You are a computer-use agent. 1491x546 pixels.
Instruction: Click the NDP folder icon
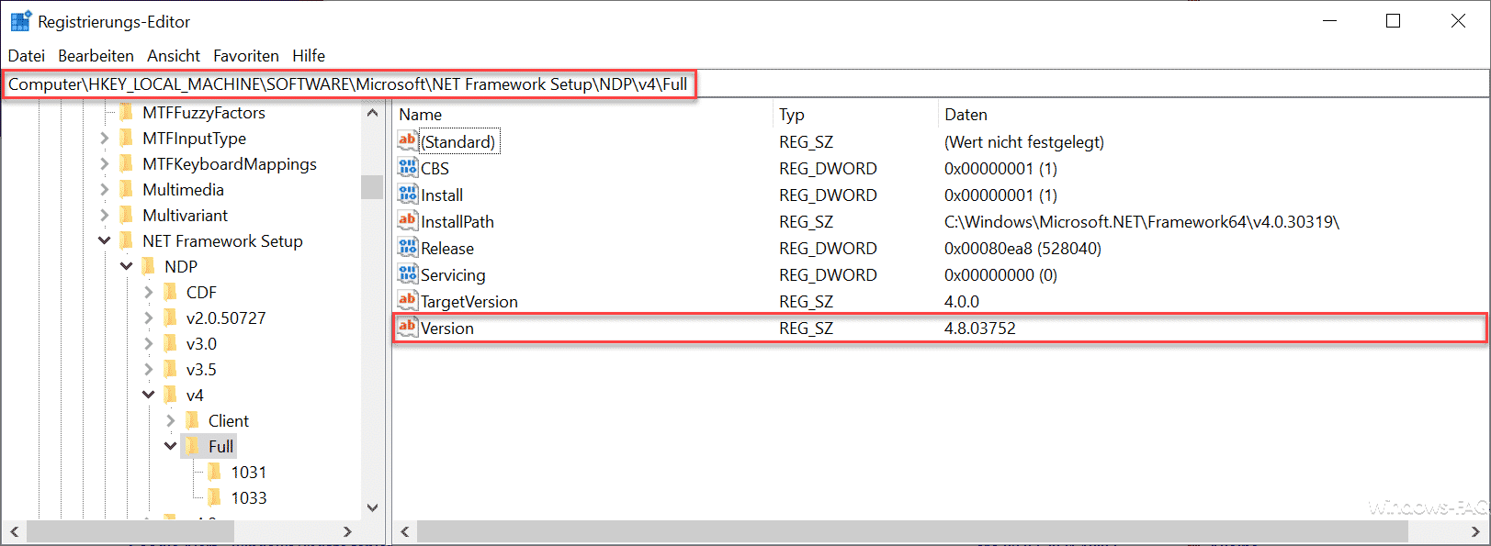pyautogui.click(x=149, y=267)
